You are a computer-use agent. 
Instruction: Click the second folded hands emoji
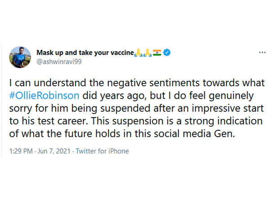pos(147,53)
